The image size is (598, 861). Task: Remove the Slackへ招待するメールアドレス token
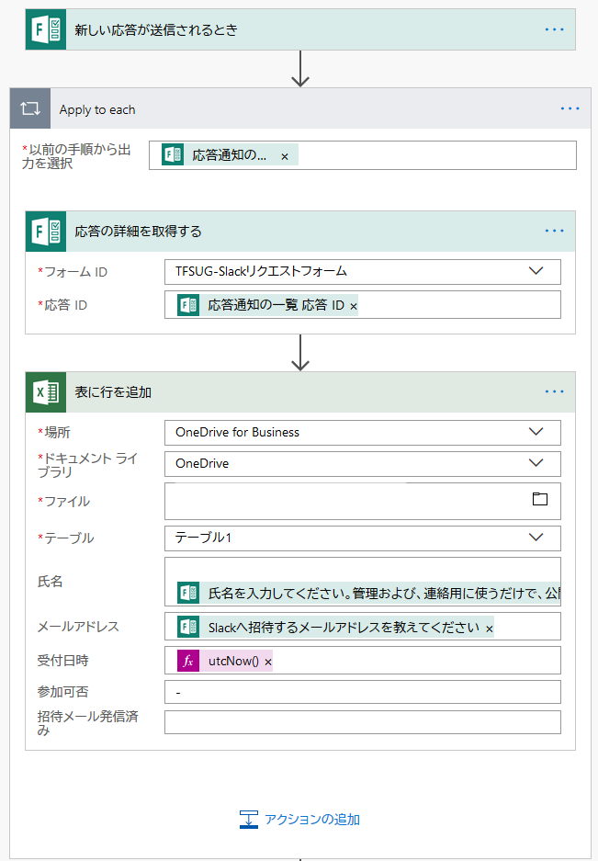point(490,629)
